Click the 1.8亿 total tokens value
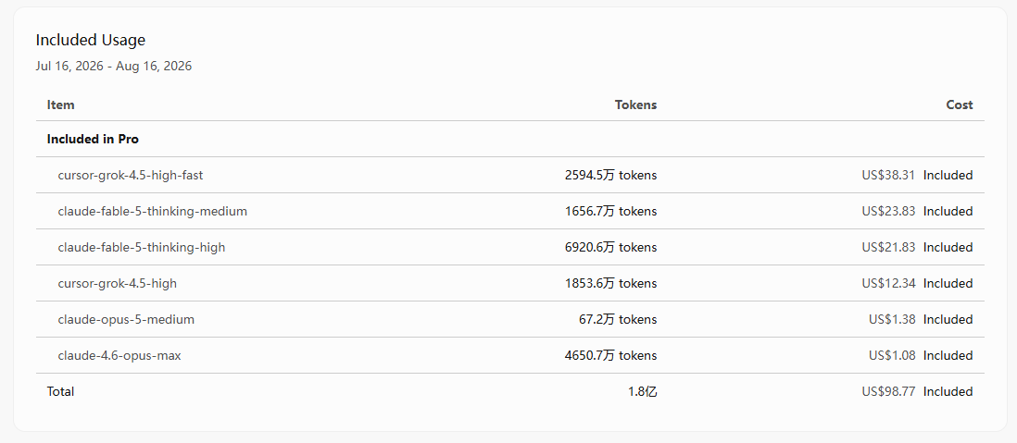The image size is (1017, 443). pyautogui.click(x=643, y=392)
